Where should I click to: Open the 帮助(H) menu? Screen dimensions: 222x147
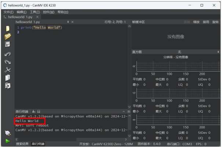(x=63, y=12)
